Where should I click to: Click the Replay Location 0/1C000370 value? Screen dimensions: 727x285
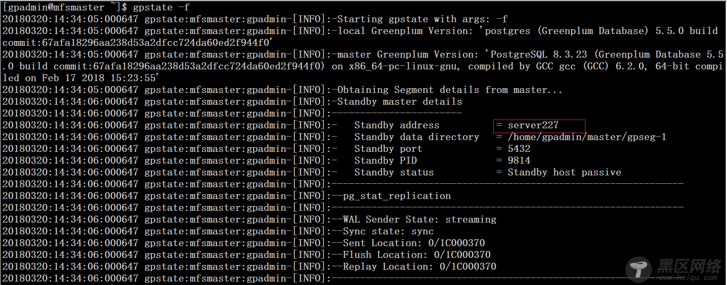(x=468, y=267)
